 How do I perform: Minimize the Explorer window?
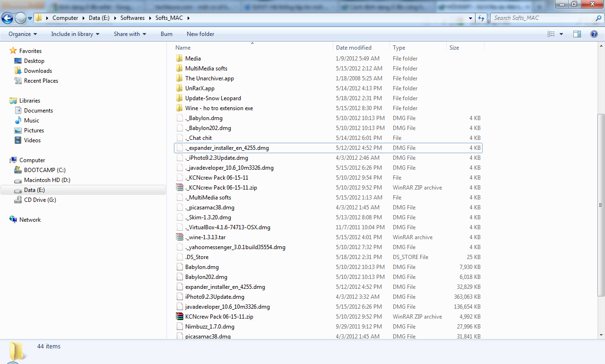(x=562, y=4)
